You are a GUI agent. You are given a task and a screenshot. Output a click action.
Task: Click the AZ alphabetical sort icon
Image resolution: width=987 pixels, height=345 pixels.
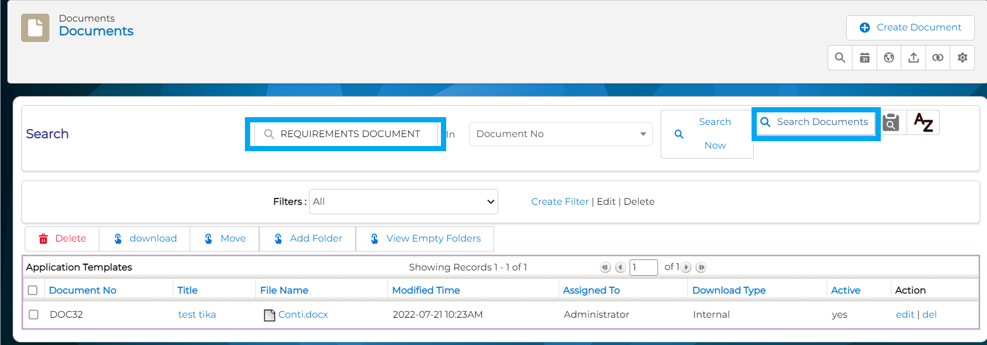(923, 122)
